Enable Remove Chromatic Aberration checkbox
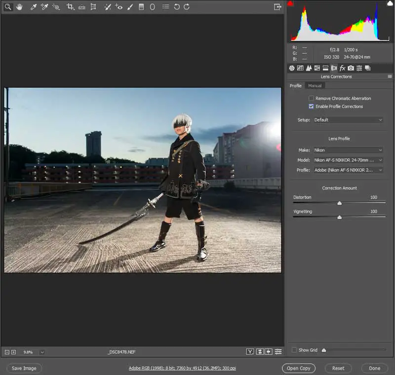 (311, 98)
